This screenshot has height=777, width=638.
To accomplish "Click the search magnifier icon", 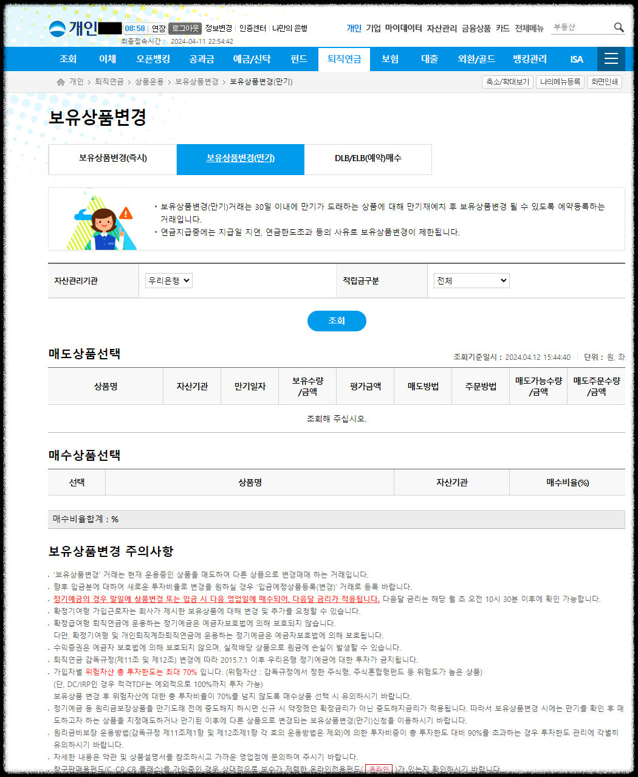I will click(x=619, y=27).
